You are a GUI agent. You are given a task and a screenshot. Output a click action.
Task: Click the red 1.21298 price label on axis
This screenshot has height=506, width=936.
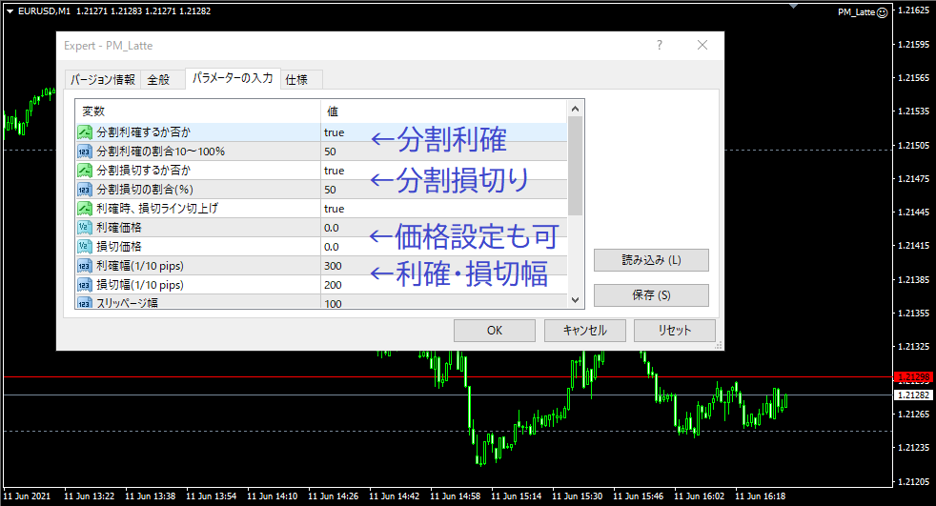[913, 377]
